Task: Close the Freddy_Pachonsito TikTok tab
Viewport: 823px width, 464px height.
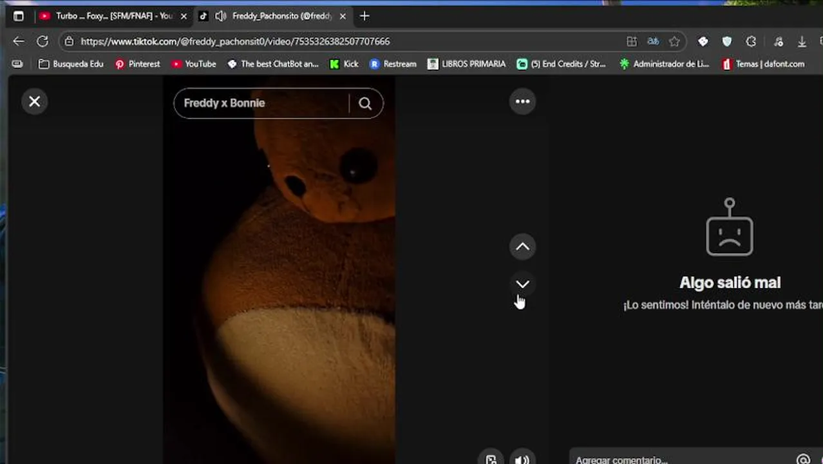Action: pos(343,16)
